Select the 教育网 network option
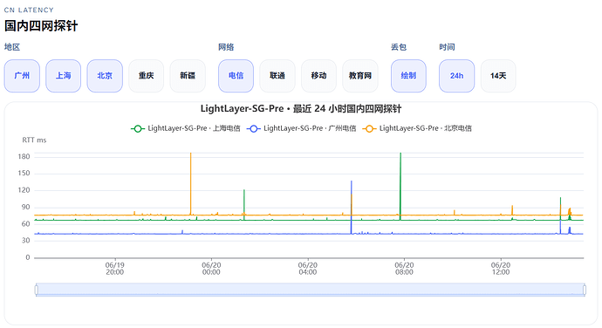This screenshot has height=328, width=602. click(360, 76)
